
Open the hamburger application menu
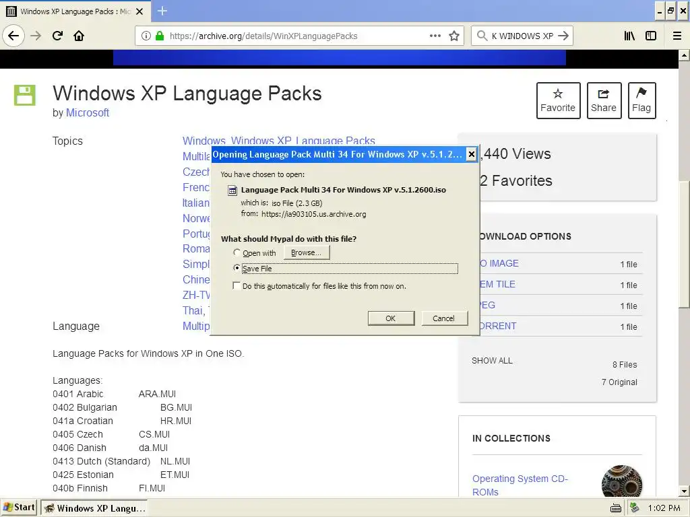pos(677,36)
